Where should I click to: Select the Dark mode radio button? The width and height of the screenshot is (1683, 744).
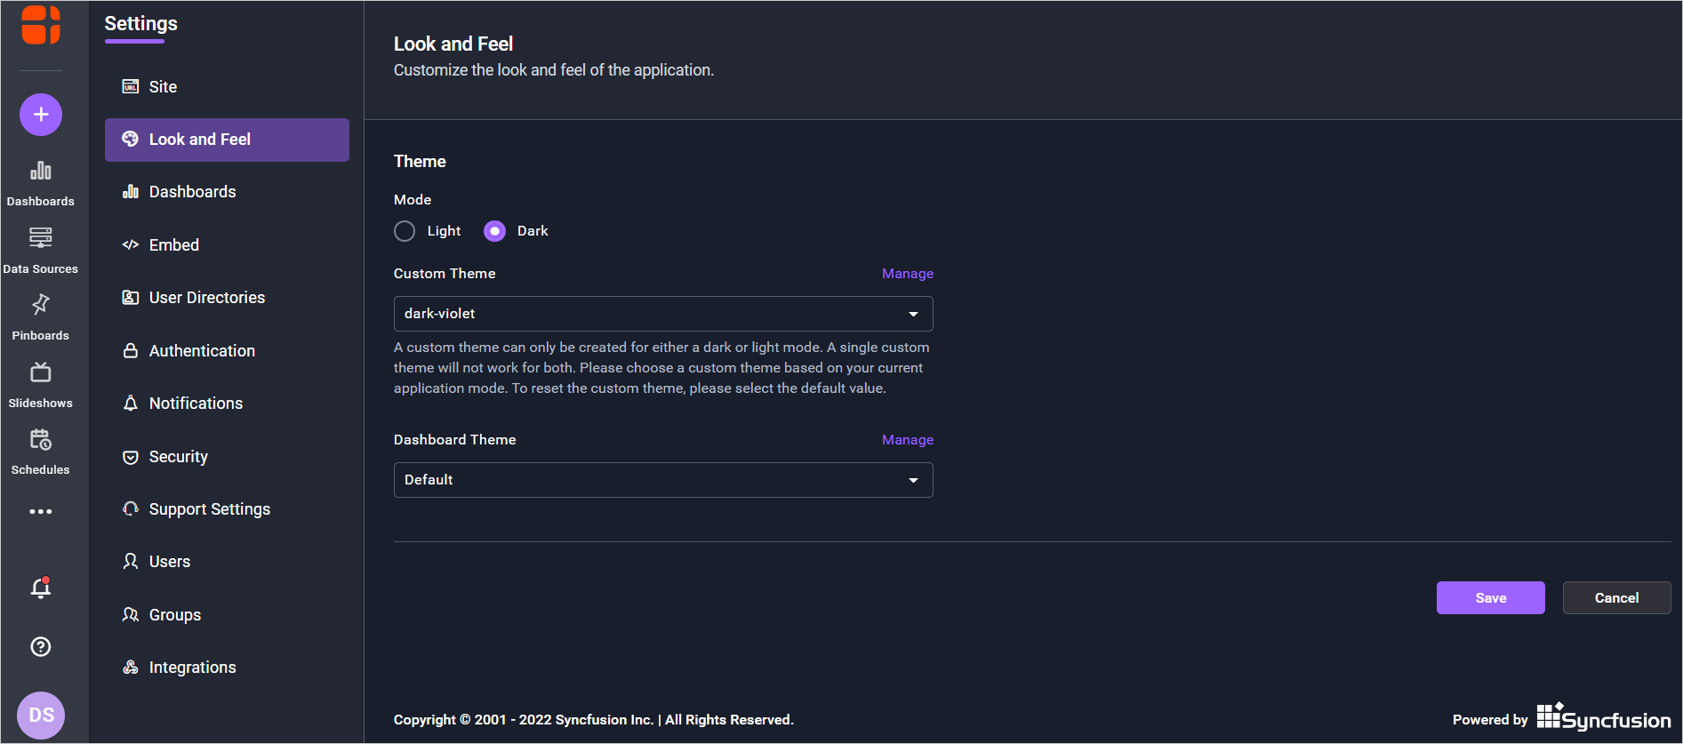pyautogui.click(x=494, y=231)
